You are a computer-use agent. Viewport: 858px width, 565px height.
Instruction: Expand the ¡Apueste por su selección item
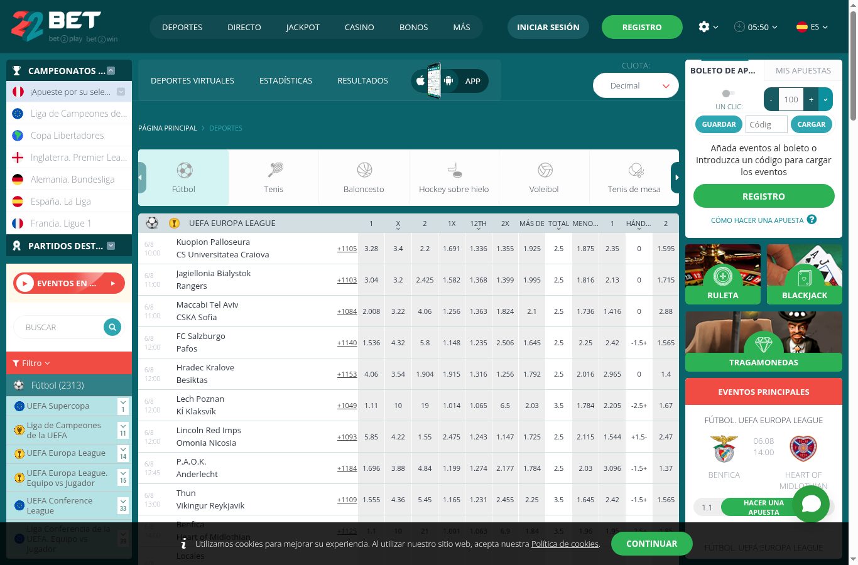tap(121, 92)
